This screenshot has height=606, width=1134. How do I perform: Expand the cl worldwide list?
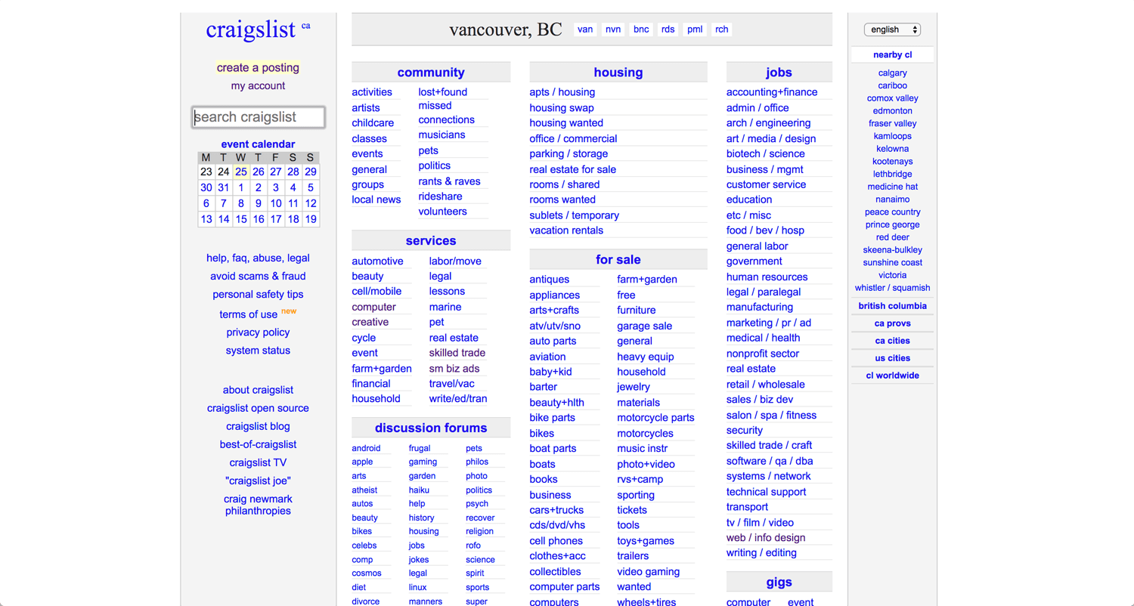[x=892, y=376]
